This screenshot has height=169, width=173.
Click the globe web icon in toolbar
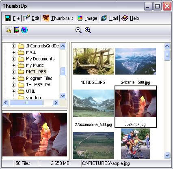click(24, 30)
